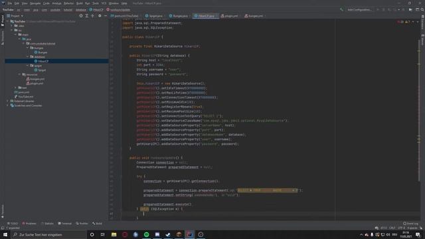Collapse the bungee package node

click(x=27, y=48)
